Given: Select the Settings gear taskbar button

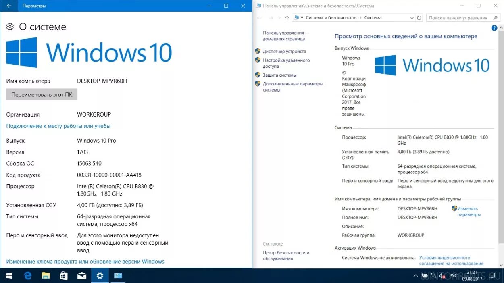Looking at the screenshot, I should pos(100,276).
